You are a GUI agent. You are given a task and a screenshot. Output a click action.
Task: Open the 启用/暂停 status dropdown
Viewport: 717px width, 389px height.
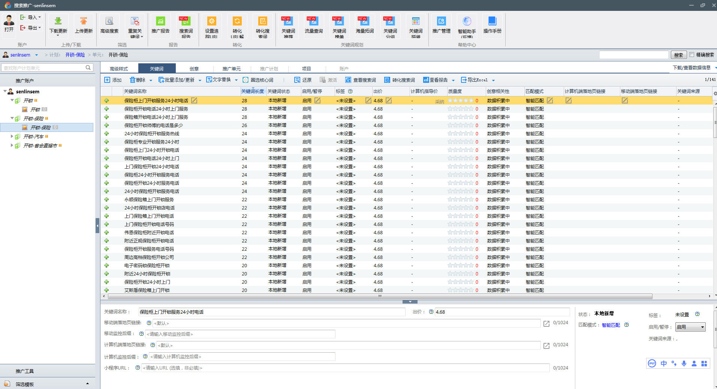click(690, 327)
